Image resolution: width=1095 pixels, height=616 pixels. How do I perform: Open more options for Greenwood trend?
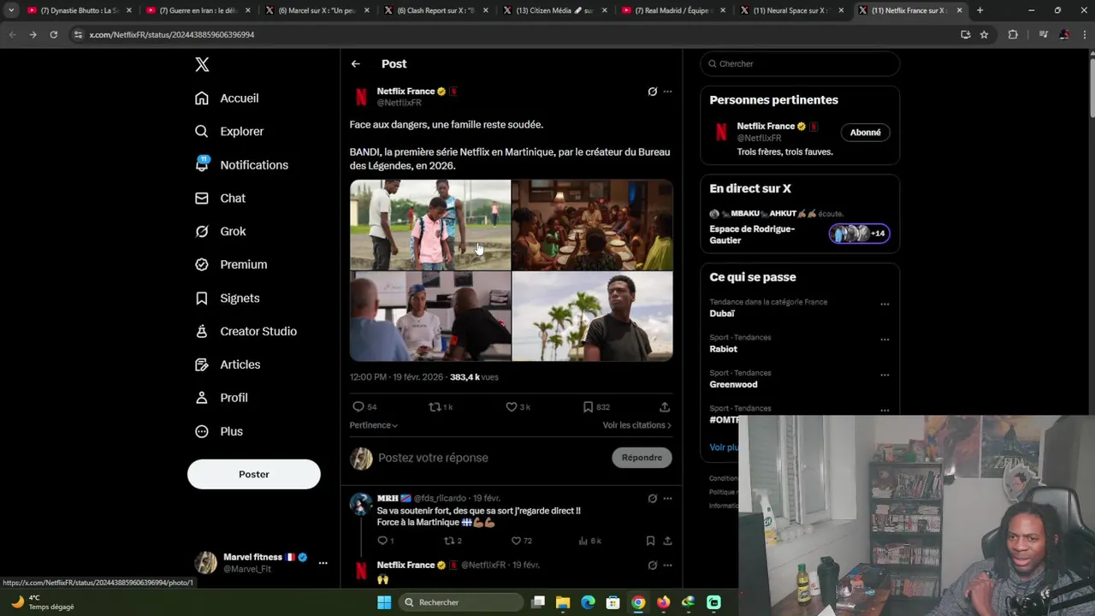click(x=885, y=375)
